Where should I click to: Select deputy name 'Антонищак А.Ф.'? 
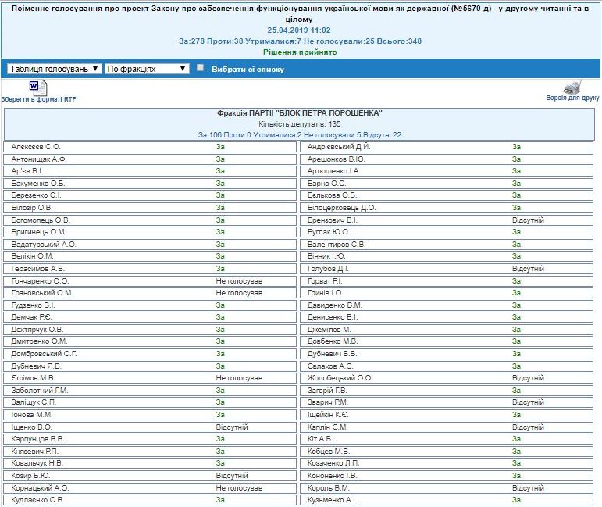tap(39, 159)
